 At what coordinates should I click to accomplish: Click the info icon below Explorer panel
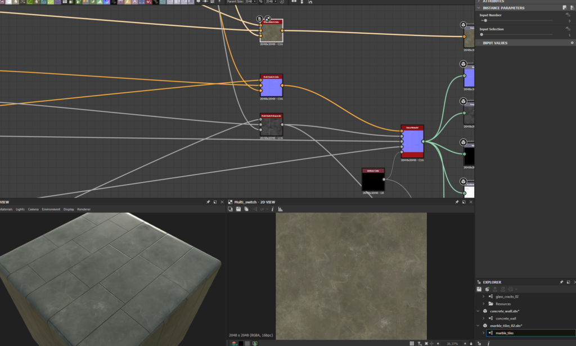[x=488, y=343]
